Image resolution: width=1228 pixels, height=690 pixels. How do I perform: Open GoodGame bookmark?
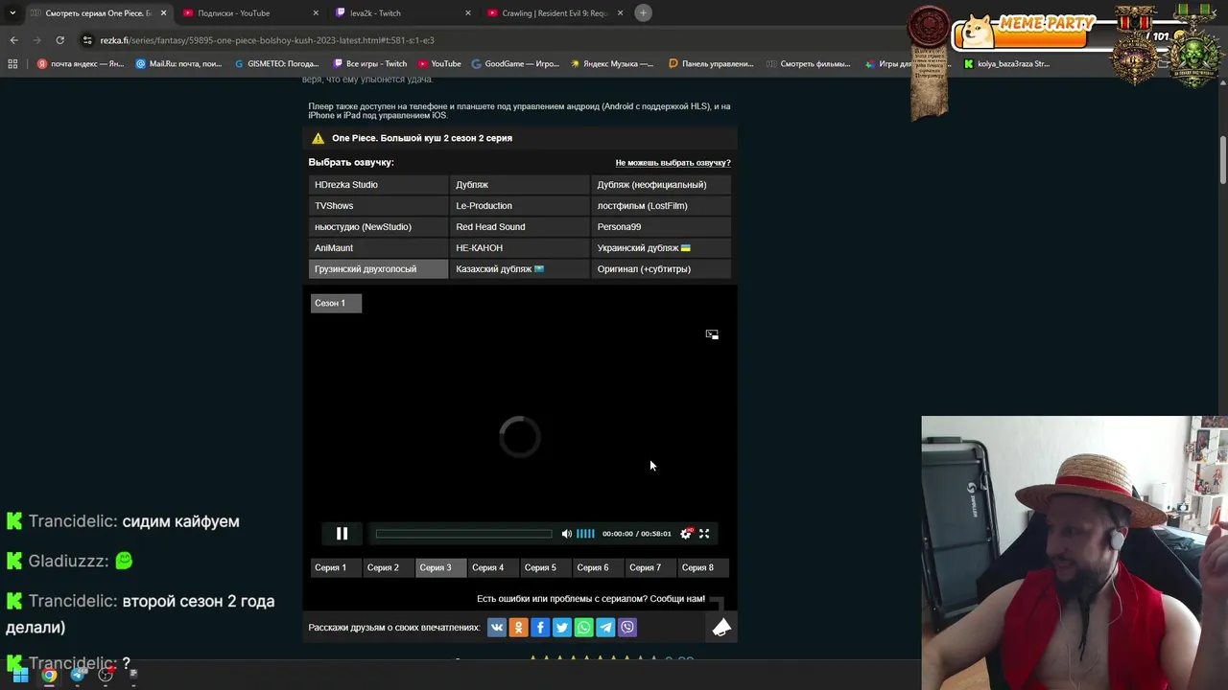(515, 64)
